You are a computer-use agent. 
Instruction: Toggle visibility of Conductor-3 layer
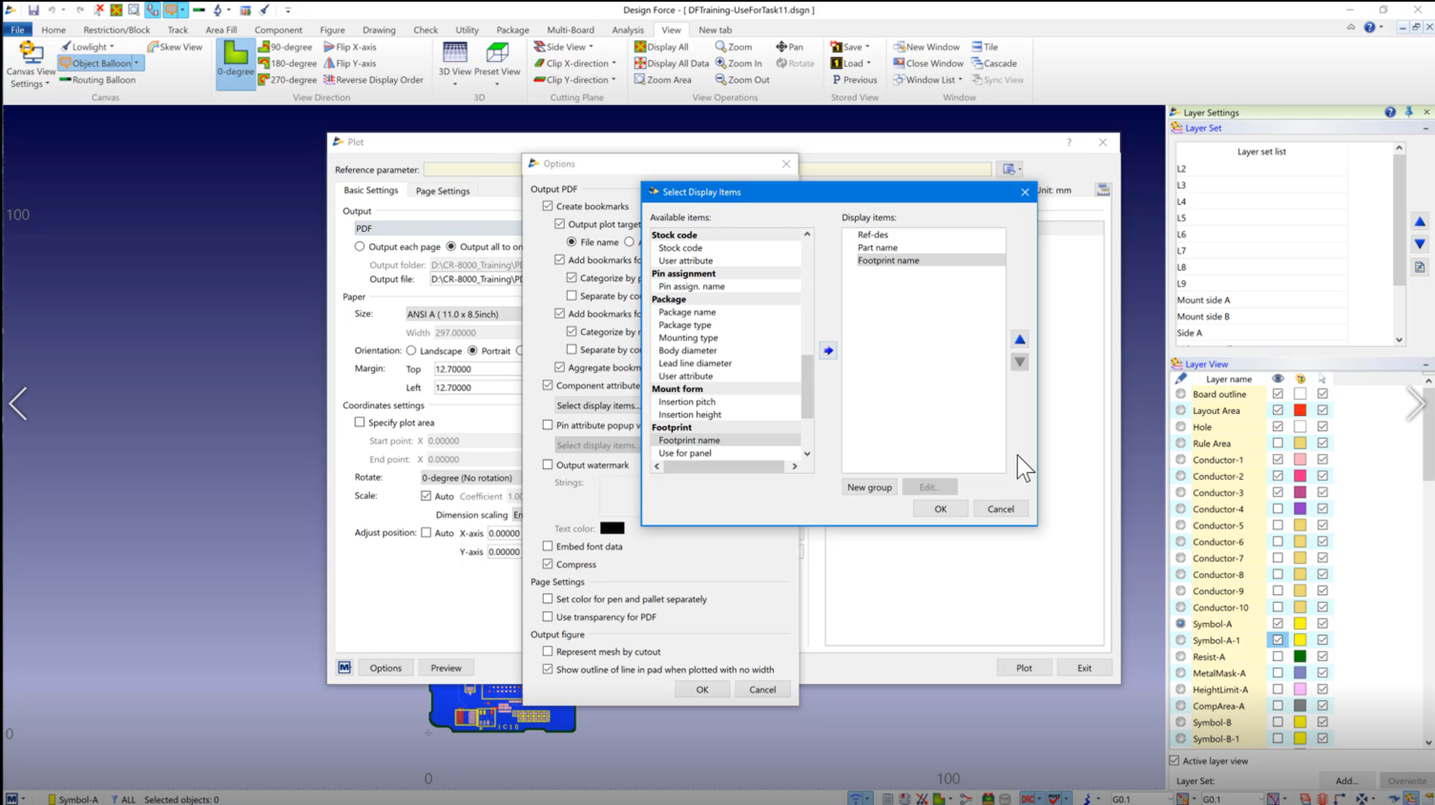1278,492
